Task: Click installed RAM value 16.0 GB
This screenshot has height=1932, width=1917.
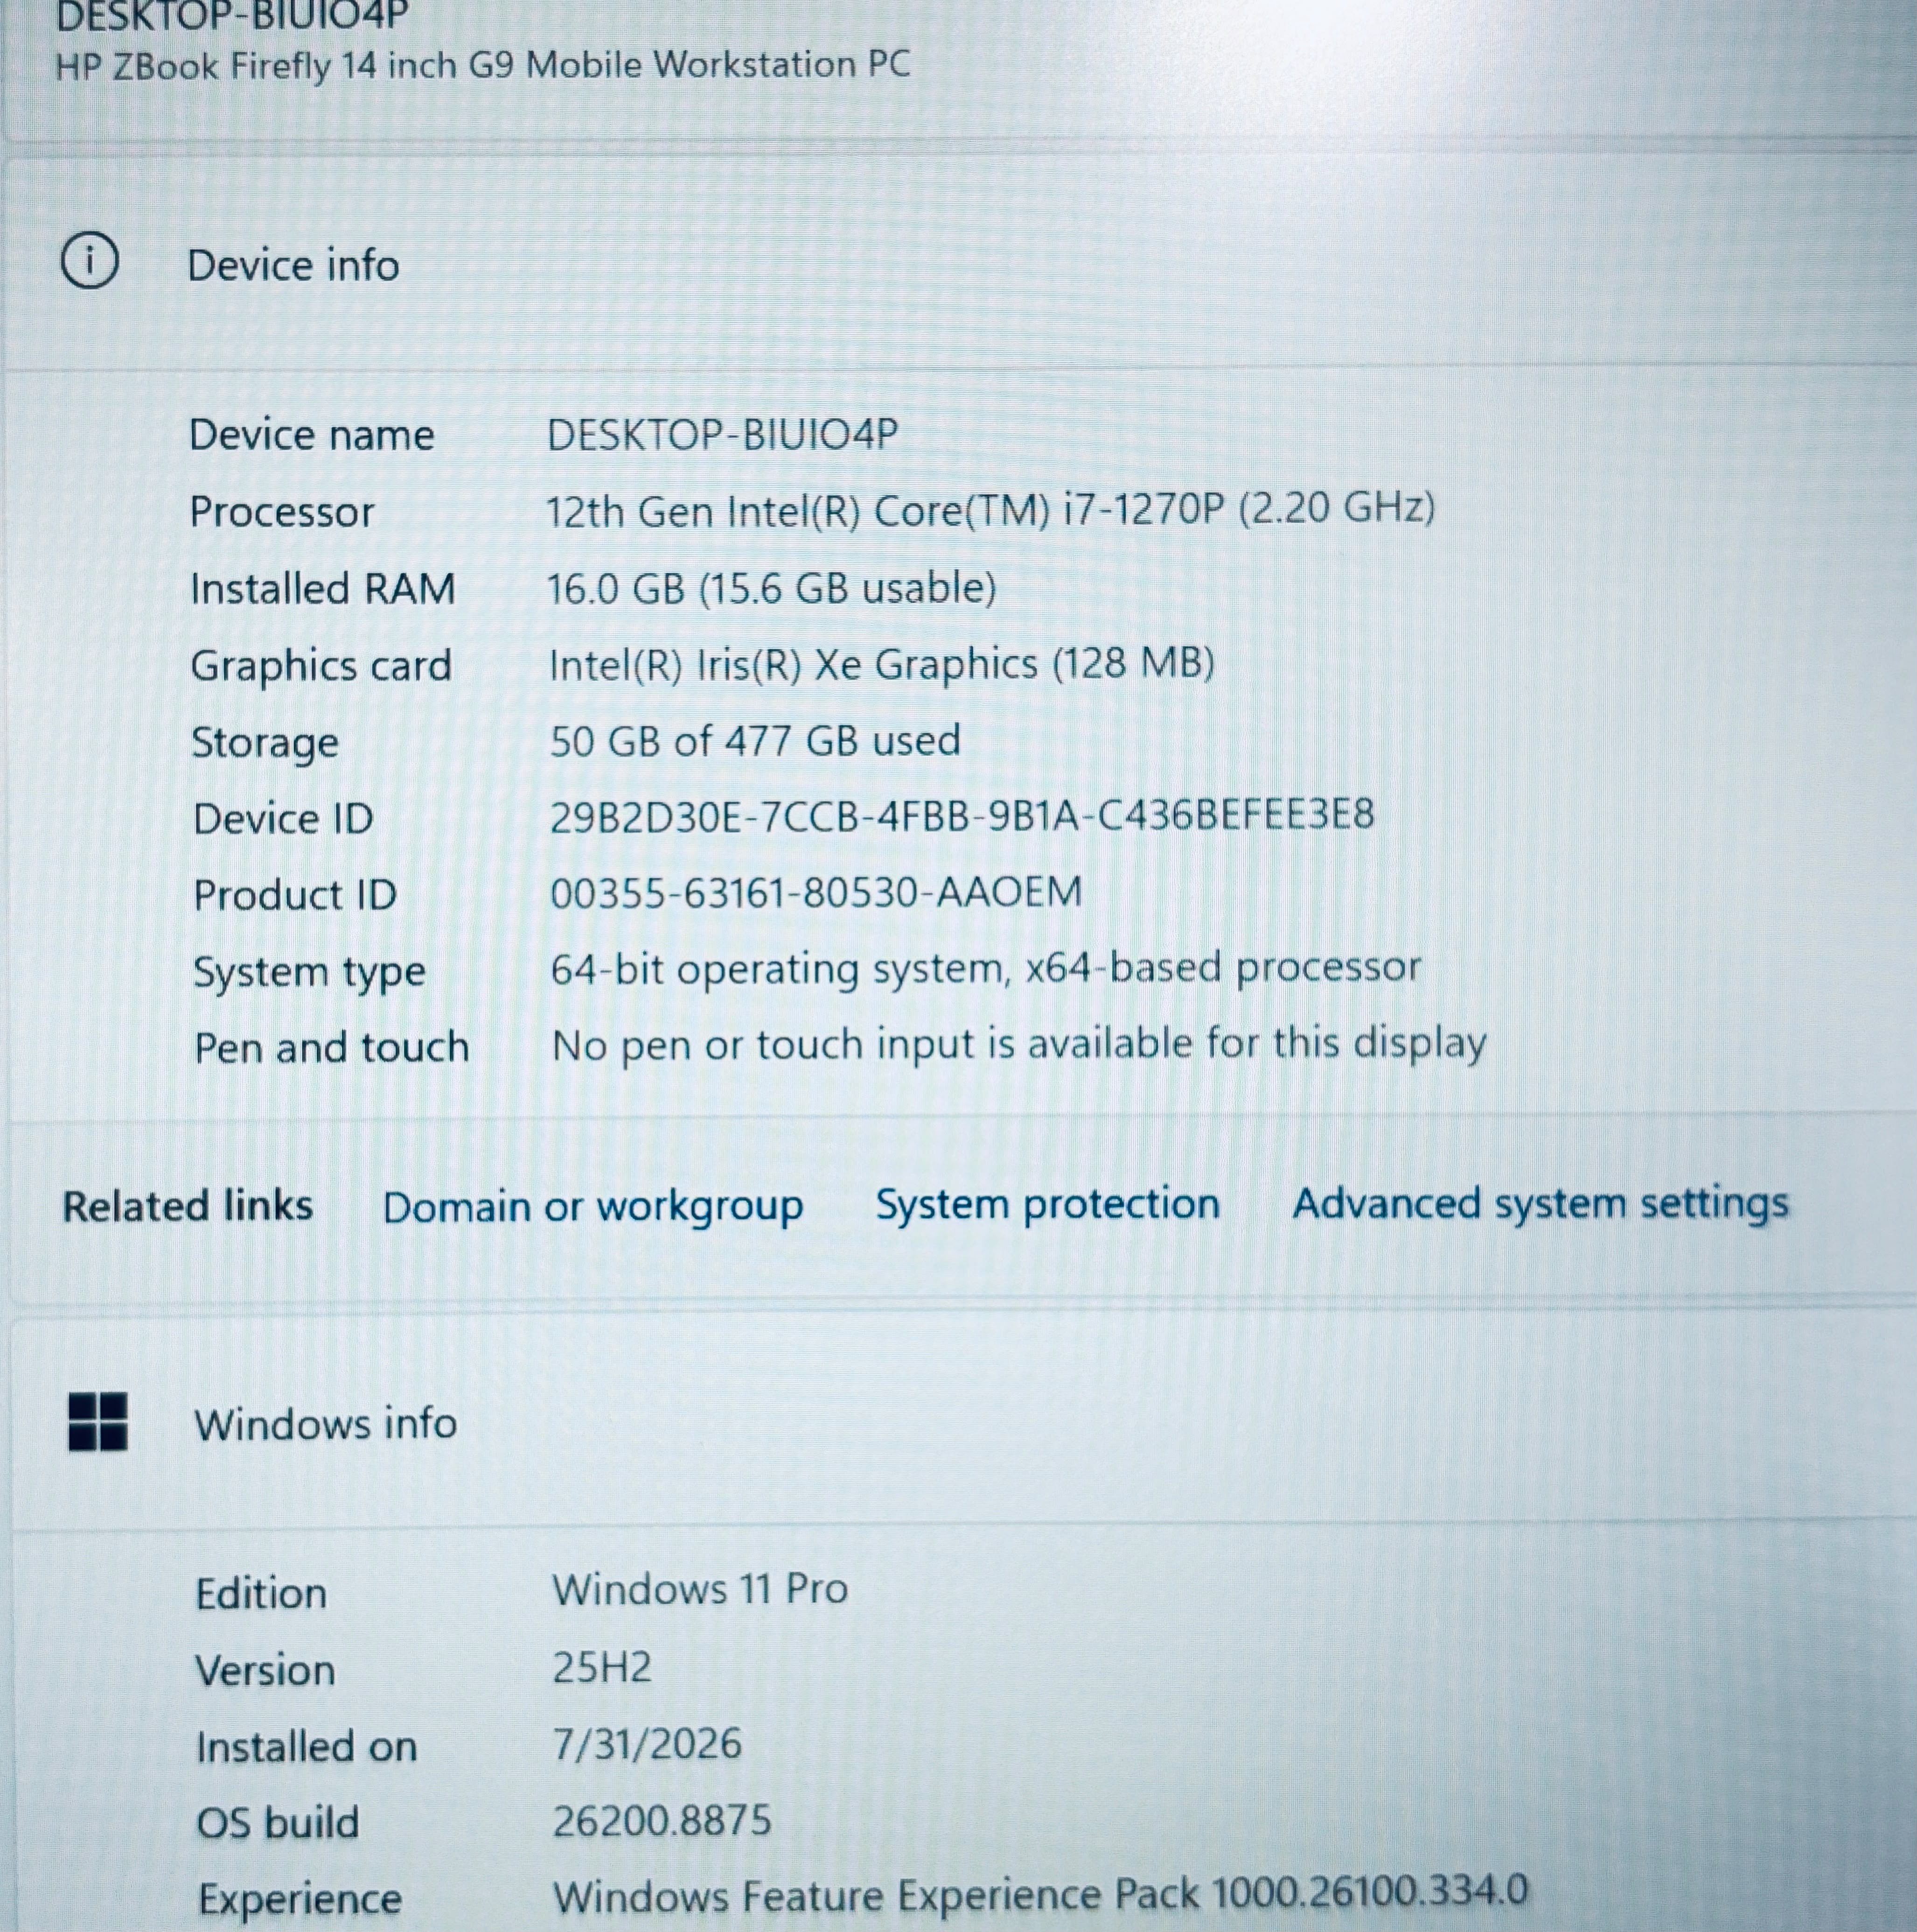Action: click(x=771, y=588)
